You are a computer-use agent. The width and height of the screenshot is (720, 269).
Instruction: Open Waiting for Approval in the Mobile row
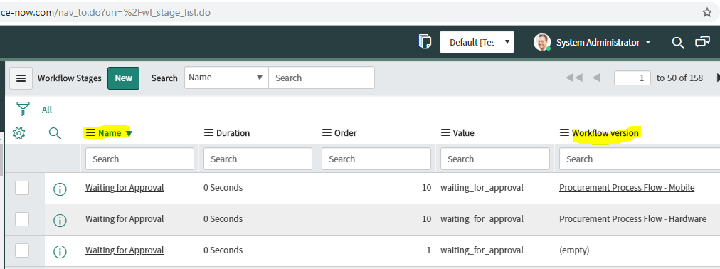125,188
